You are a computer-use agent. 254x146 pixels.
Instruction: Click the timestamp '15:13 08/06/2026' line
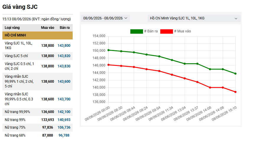coord(37,19)
